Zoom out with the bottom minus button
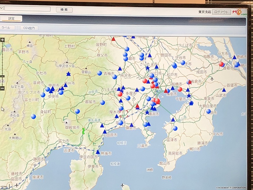The image size is (253, 190). tap(2, 88)
